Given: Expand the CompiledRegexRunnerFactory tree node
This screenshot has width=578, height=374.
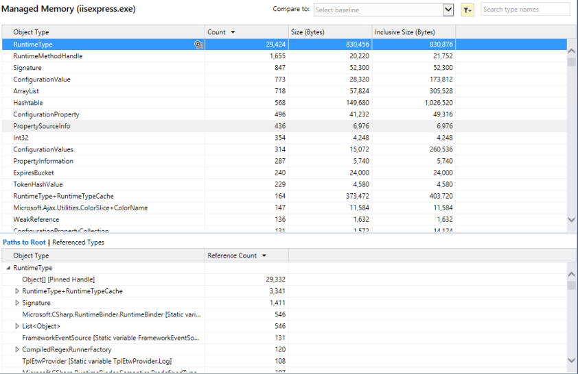Looking at the screenshot, I should click(x=16, y=349).
